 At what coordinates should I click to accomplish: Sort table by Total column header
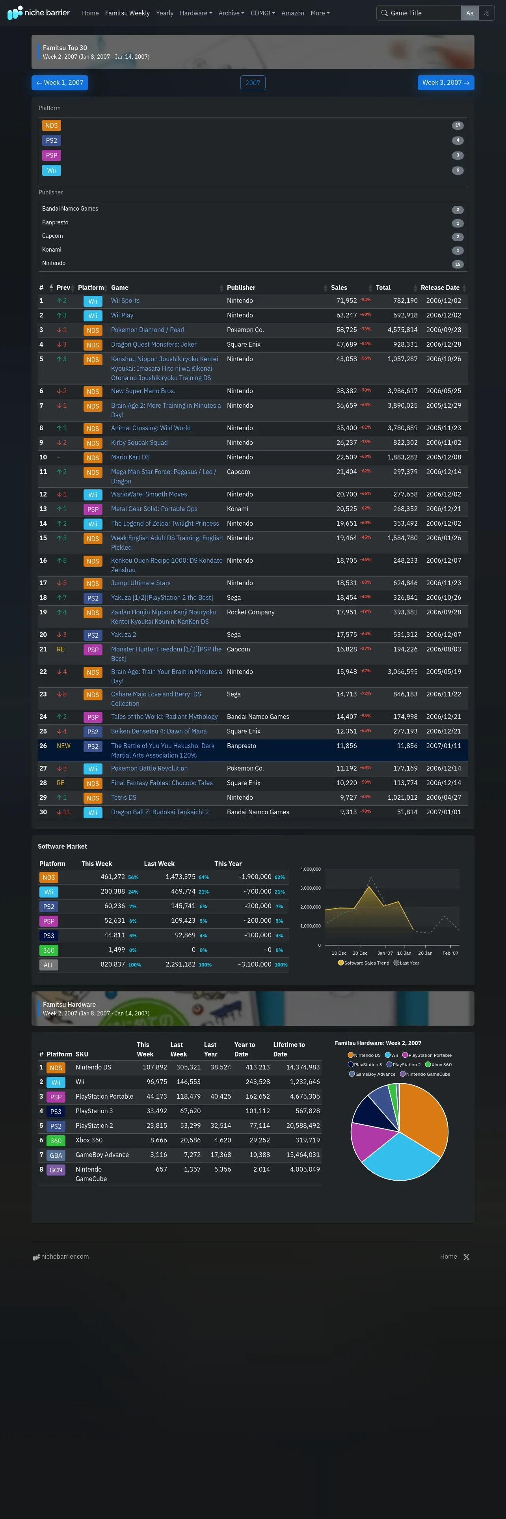click(383, 288)
